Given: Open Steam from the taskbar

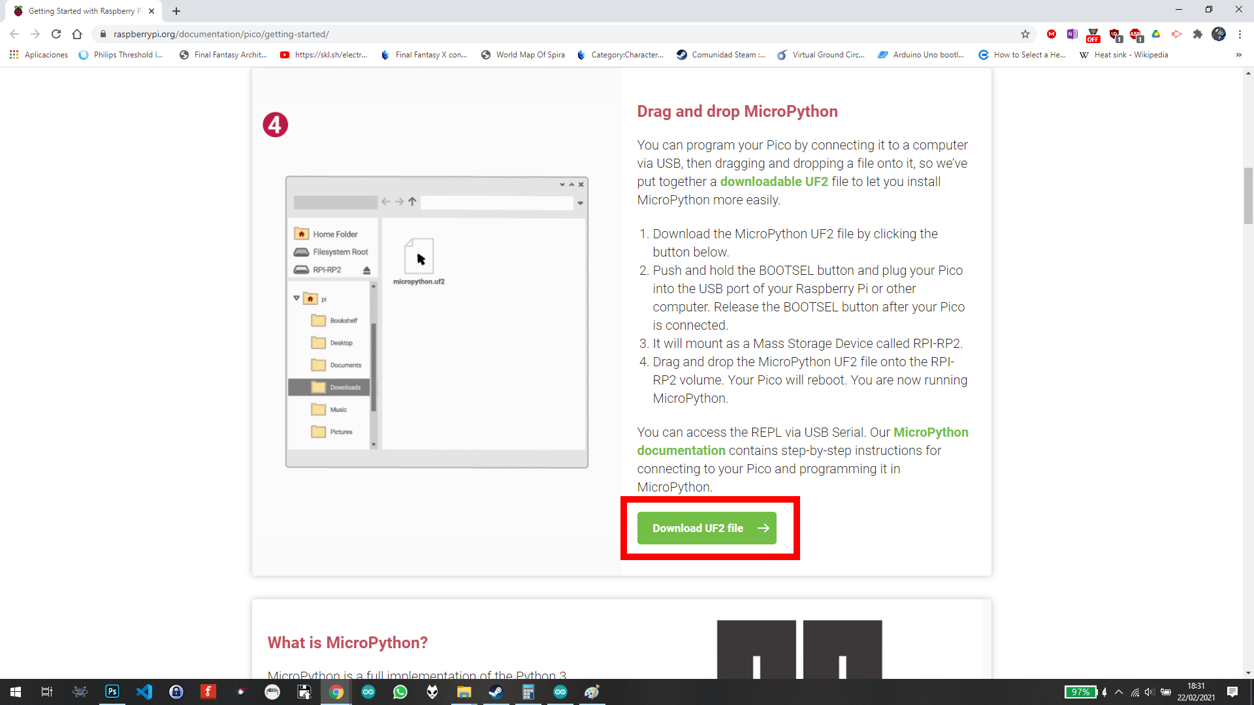Looking at the screenshot, I should (496, 692).
